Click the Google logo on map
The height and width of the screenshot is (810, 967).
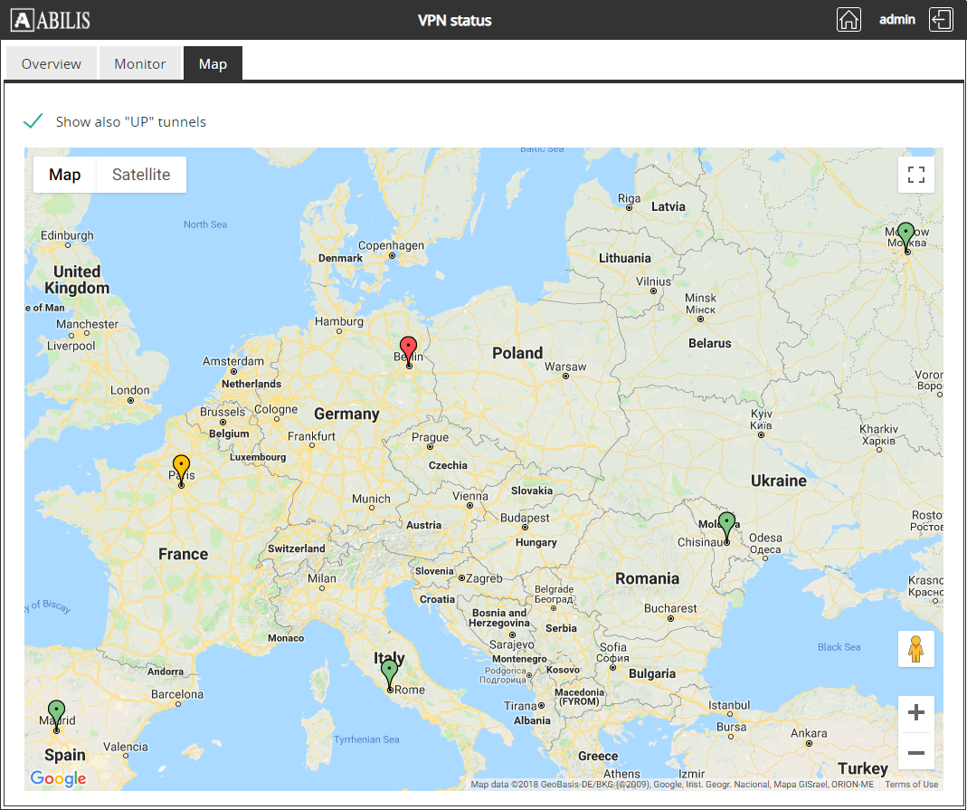click(58, 778)
